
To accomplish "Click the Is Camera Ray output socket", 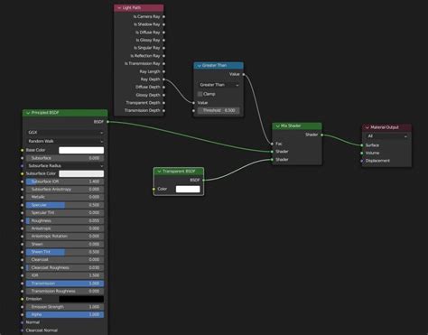I will tap(163, 17).
